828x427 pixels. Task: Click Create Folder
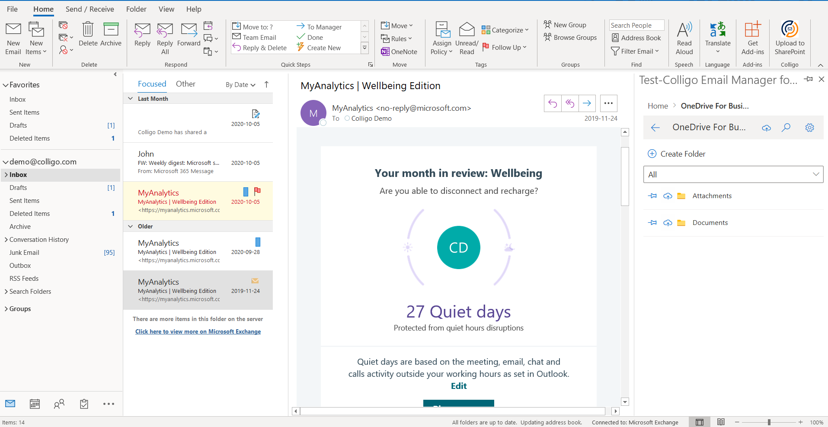677,154
